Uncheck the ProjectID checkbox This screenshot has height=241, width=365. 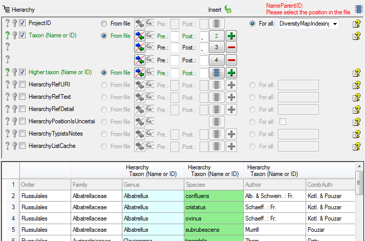pos(23,24)
